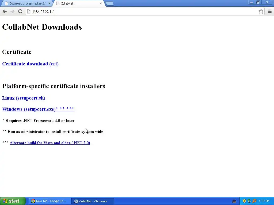Screen dimensions: 274x205
Task: Download the Windows (setupcert.exe) installer
Action: [38, 109]
